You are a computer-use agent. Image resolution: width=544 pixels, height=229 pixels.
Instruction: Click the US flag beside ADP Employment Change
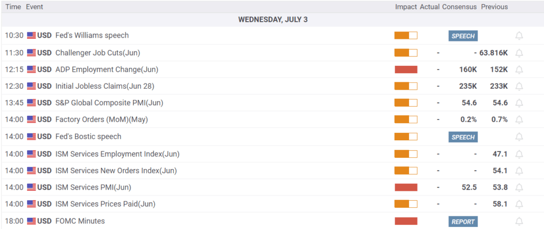coord(31,70)
